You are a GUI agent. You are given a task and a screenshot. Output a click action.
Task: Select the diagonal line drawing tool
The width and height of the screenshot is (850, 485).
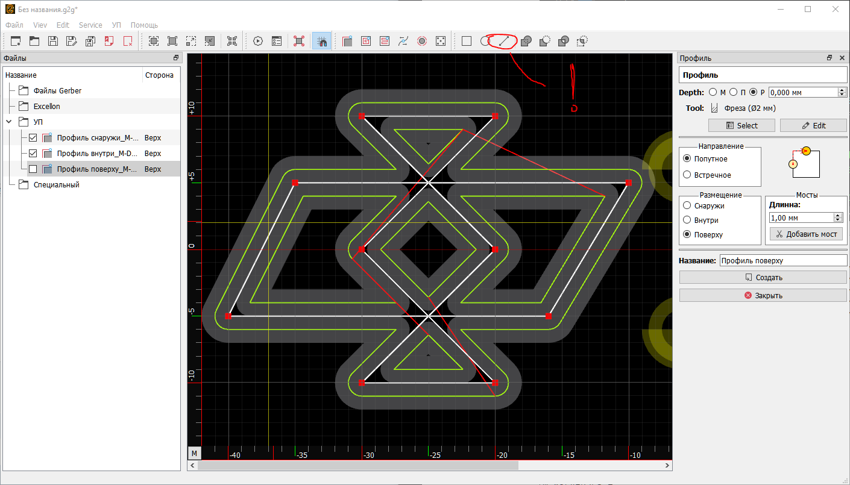(504, 41)
